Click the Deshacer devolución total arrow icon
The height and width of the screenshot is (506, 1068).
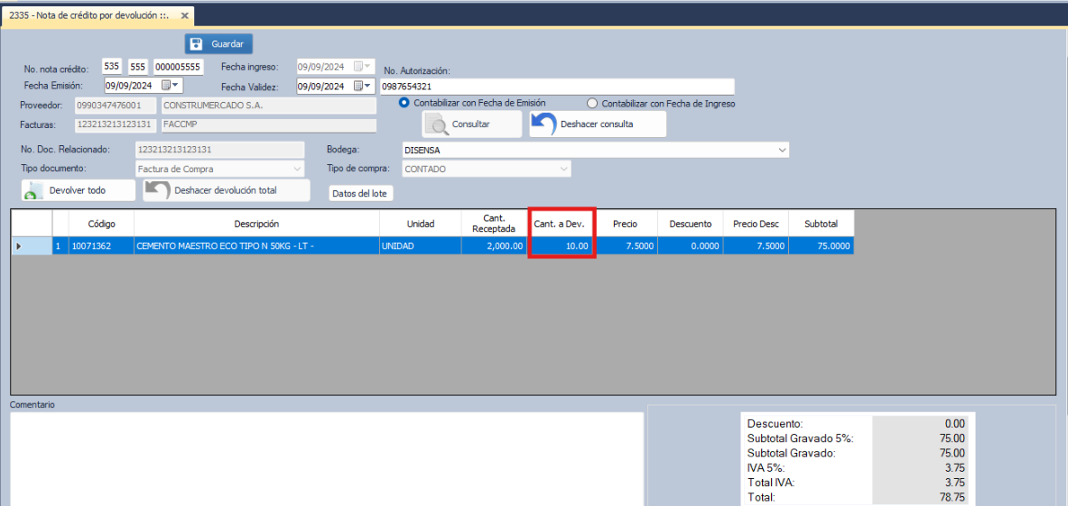[x=158, y=190]
